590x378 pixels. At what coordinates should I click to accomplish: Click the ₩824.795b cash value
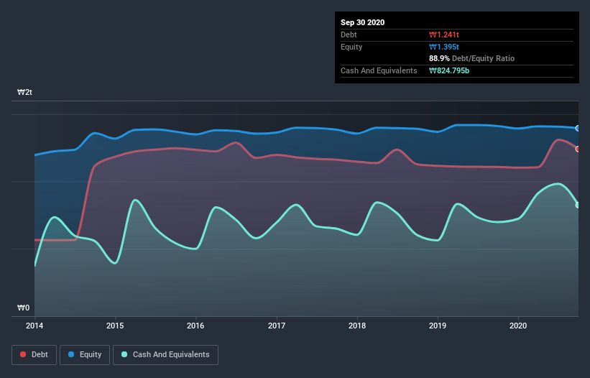(x=449, y=70)
